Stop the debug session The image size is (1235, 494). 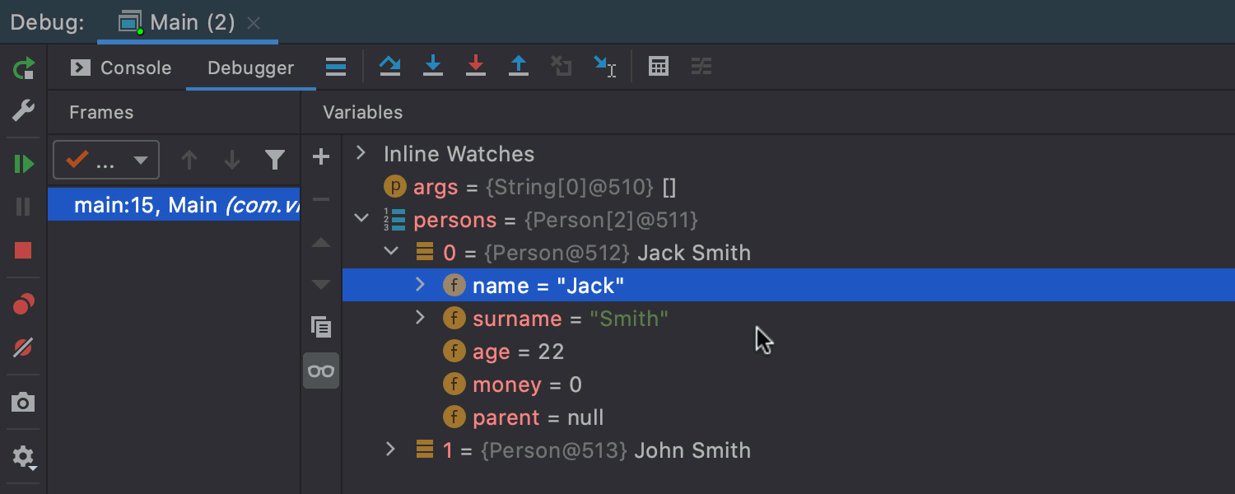click(24, 250)
